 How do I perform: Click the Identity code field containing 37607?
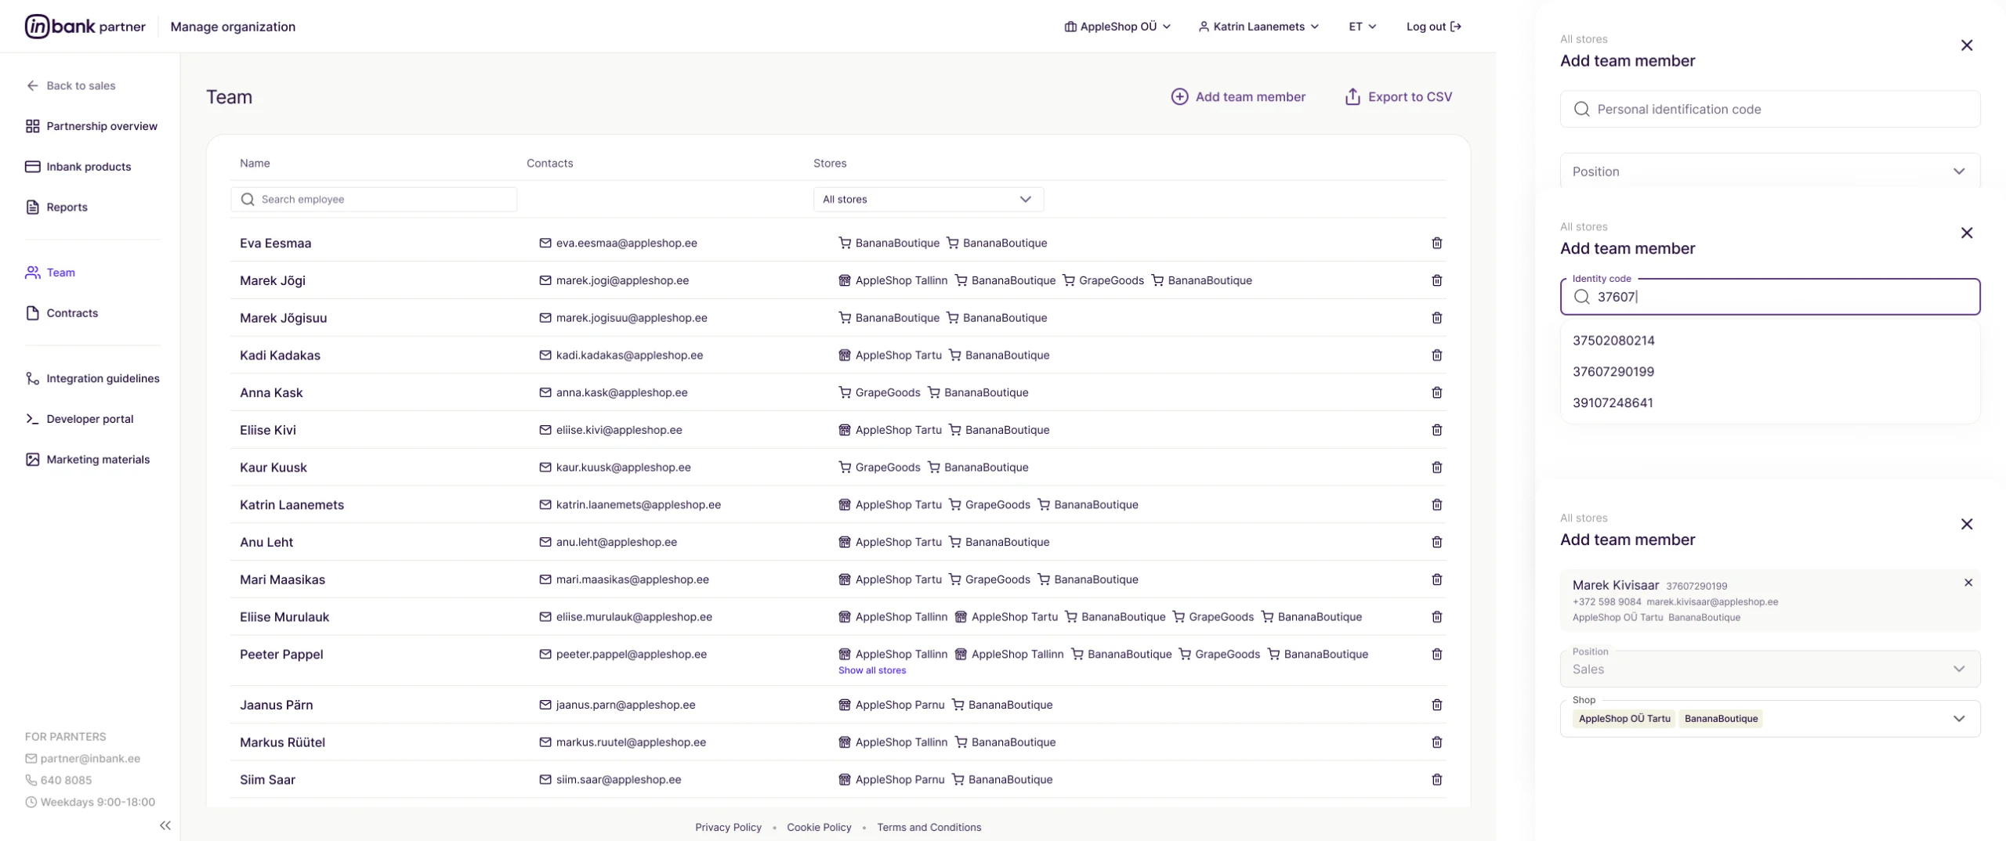[x=1769, y=297]
